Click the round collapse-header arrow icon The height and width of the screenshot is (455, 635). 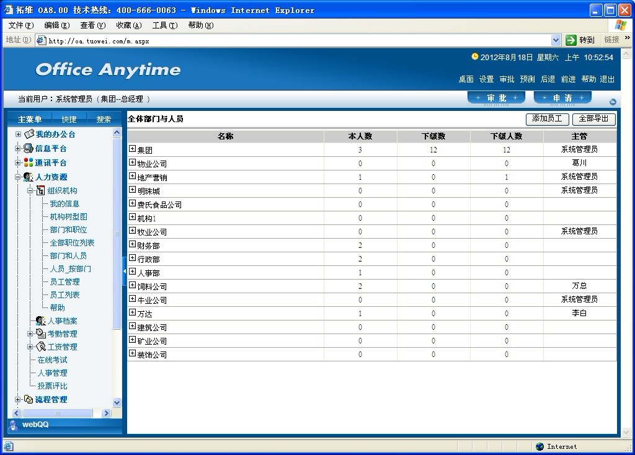(613, 102)
